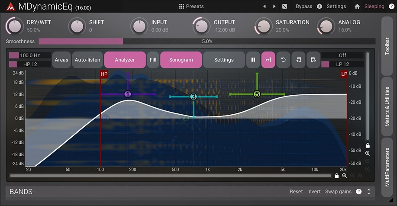Click the help question mark icon

click(358, 191)
